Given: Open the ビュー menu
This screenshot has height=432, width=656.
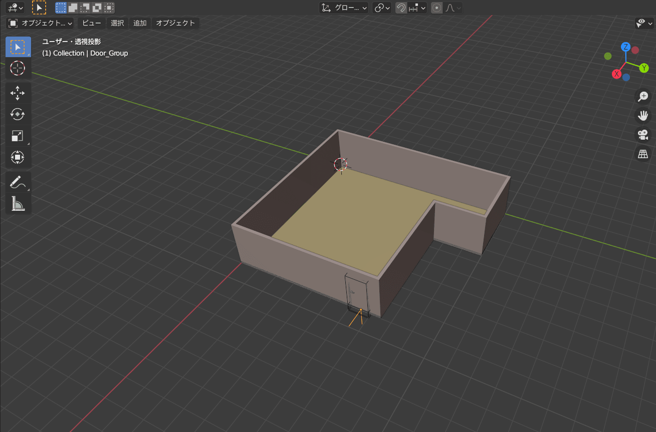Looking at the screenshot, I should point(92,23).
